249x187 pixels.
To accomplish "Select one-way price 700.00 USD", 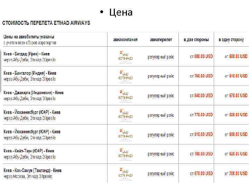I will pos(236,173).
